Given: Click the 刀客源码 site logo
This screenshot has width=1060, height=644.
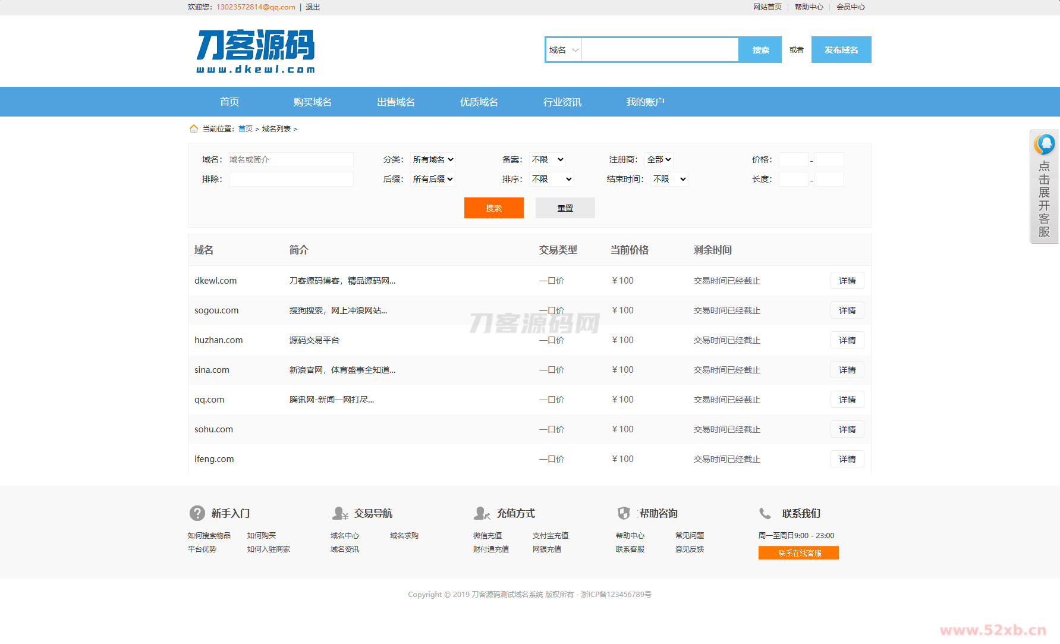Looking at the screenshot, I should (x=256, y=51).
